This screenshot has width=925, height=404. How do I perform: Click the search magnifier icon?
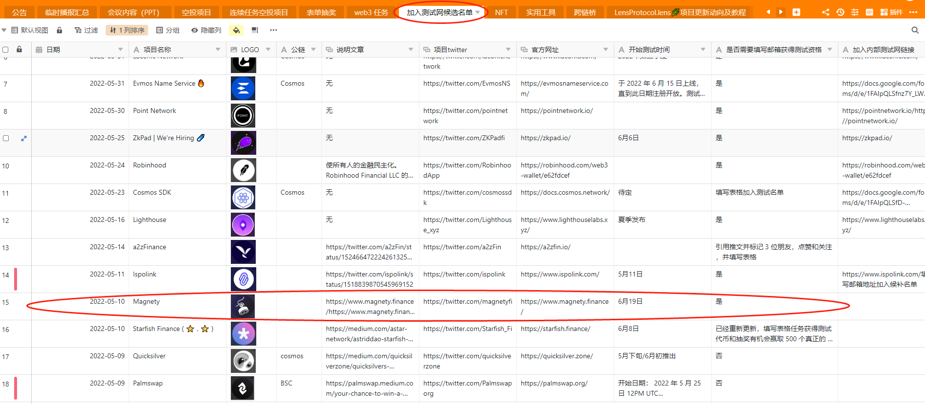(915, 30)
